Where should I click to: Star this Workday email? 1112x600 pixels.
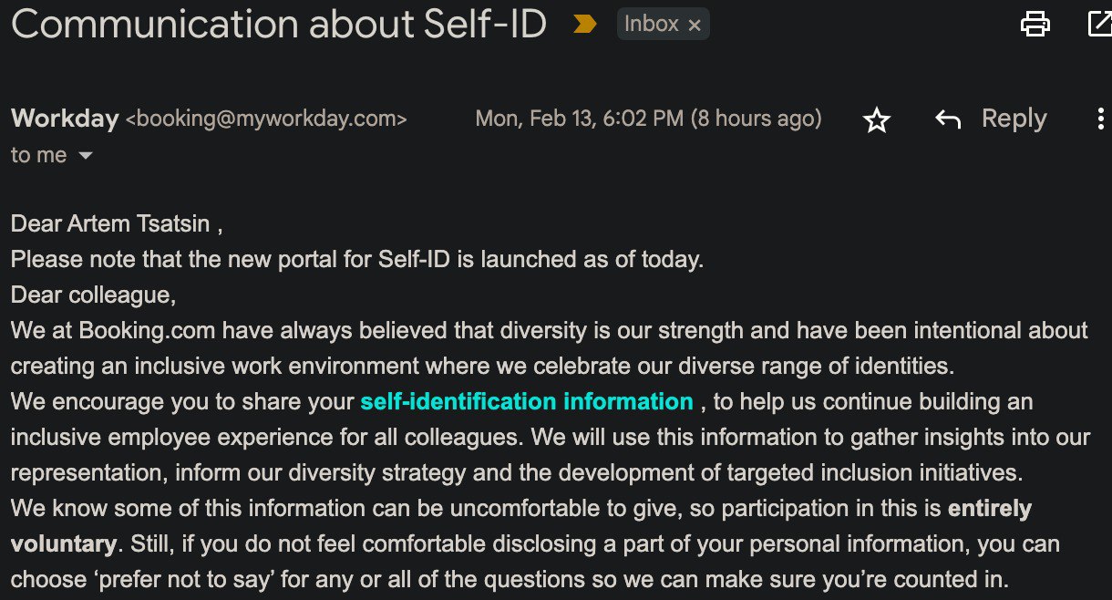click(877, 119)
